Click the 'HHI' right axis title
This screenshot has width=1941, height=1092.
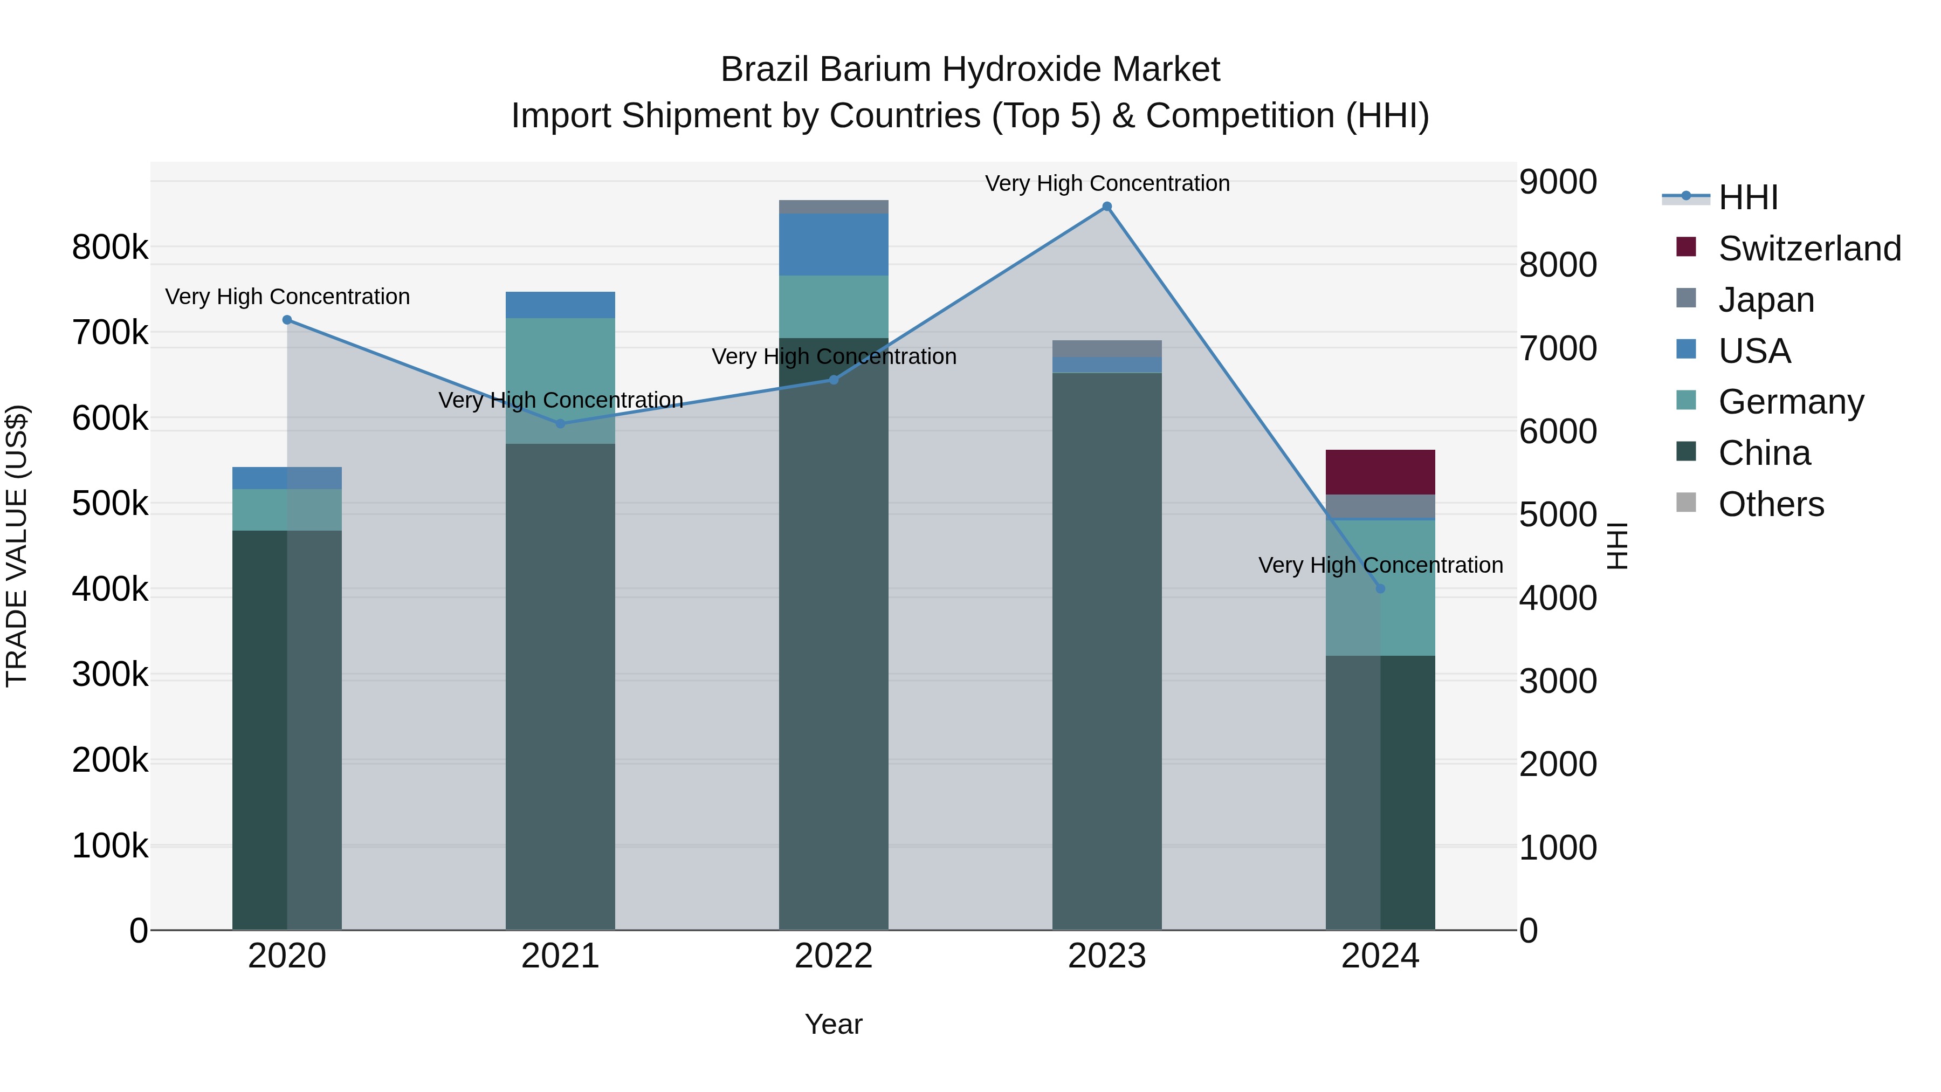1617,546
